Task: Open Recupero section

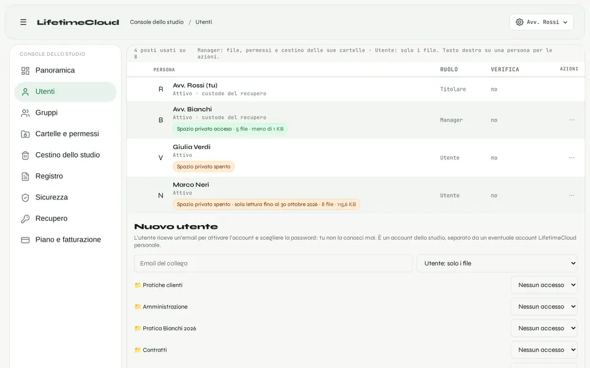Action: click(x=66, y=218)
